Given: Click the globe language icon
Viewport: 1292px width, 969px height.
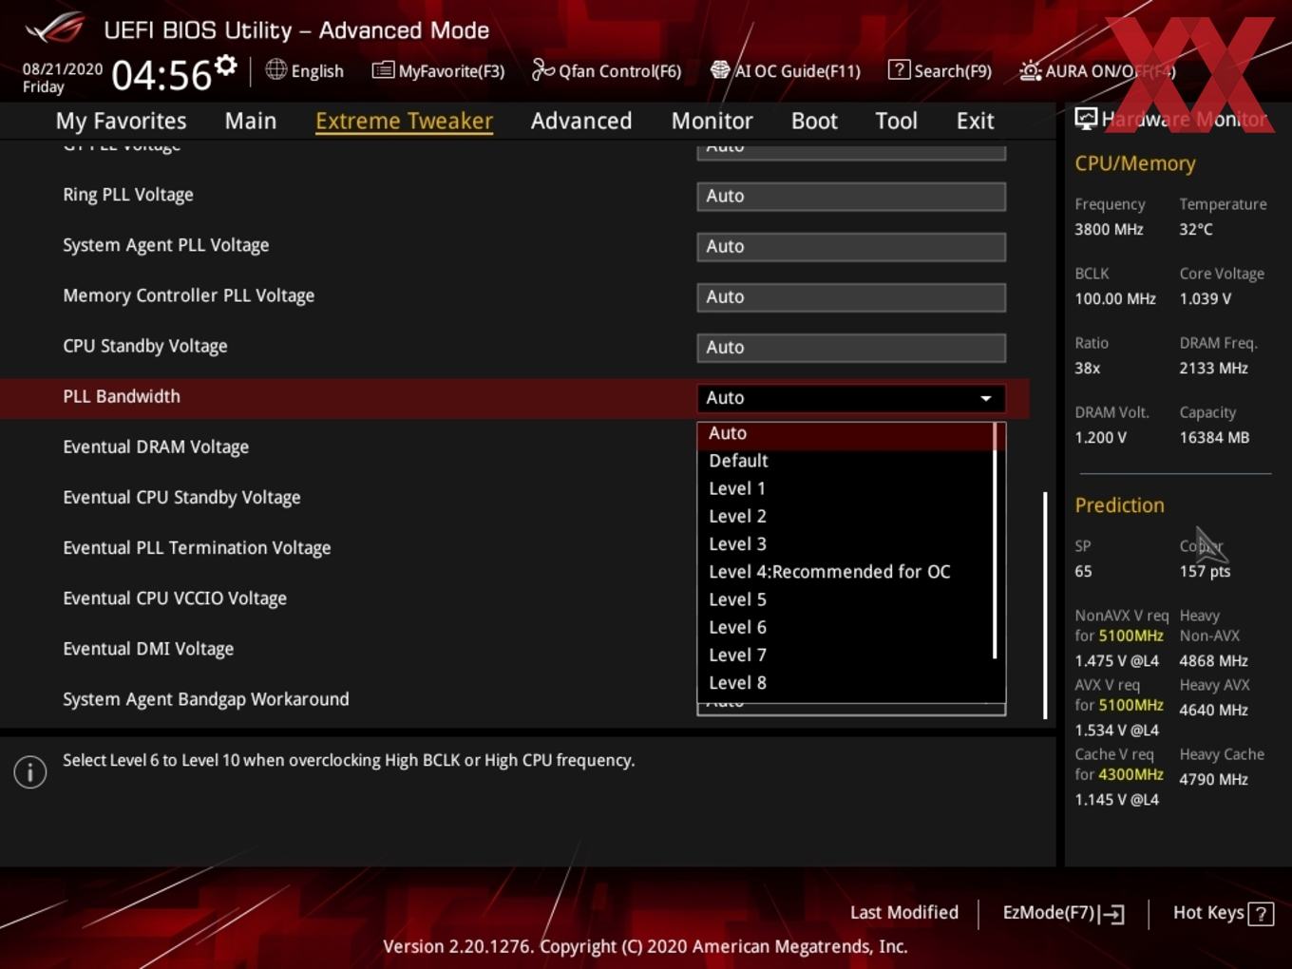Looking at the screenshot, I should 275,69.
